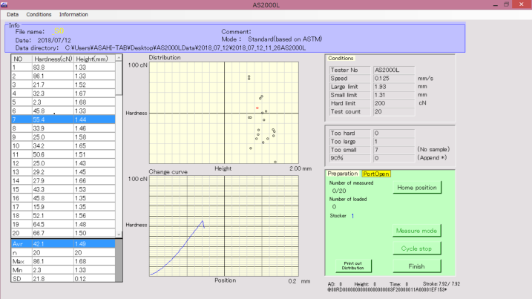Screen dimensions: 532x299
Task: Click the table scroll up arrow
Action: 119,58
